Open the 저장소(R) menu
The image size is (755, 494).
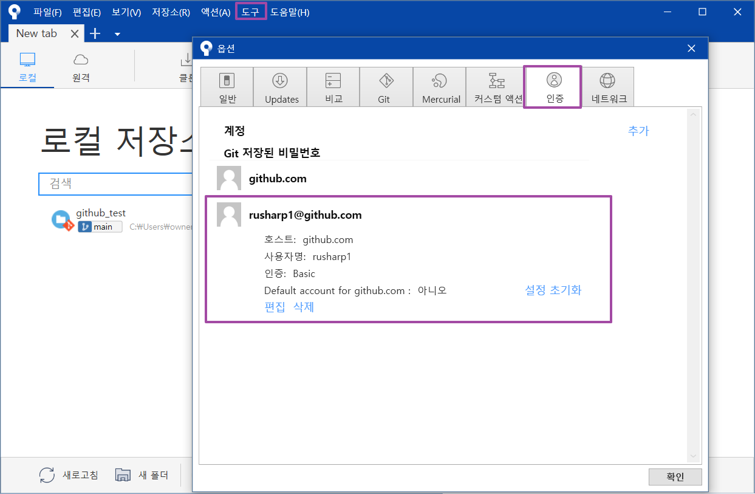point(171,12)
